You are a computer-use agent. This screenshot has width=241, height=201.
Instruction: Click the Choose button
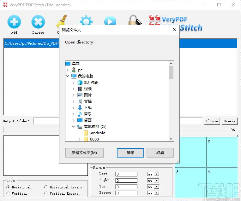[212, 121]
